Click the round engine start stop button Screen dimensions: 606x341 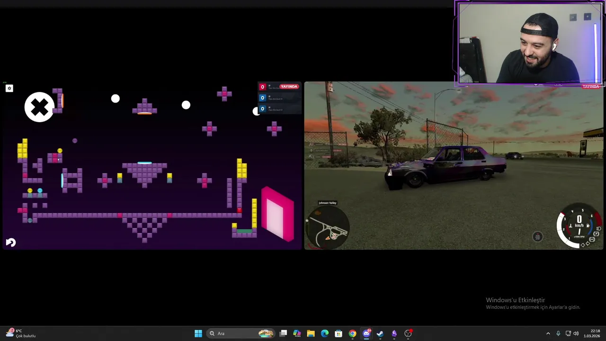[537, 237]
